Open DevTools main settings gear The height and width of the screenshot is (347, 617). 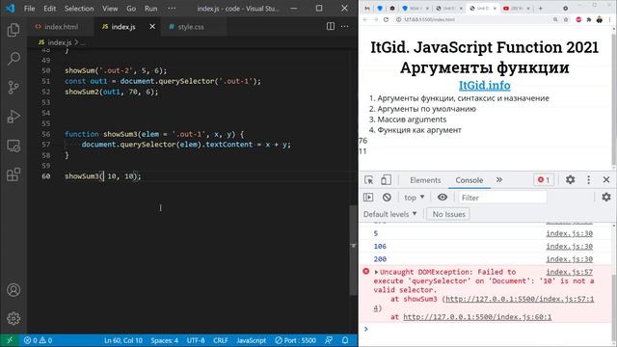pyautogui.click(x=570, y=180)
